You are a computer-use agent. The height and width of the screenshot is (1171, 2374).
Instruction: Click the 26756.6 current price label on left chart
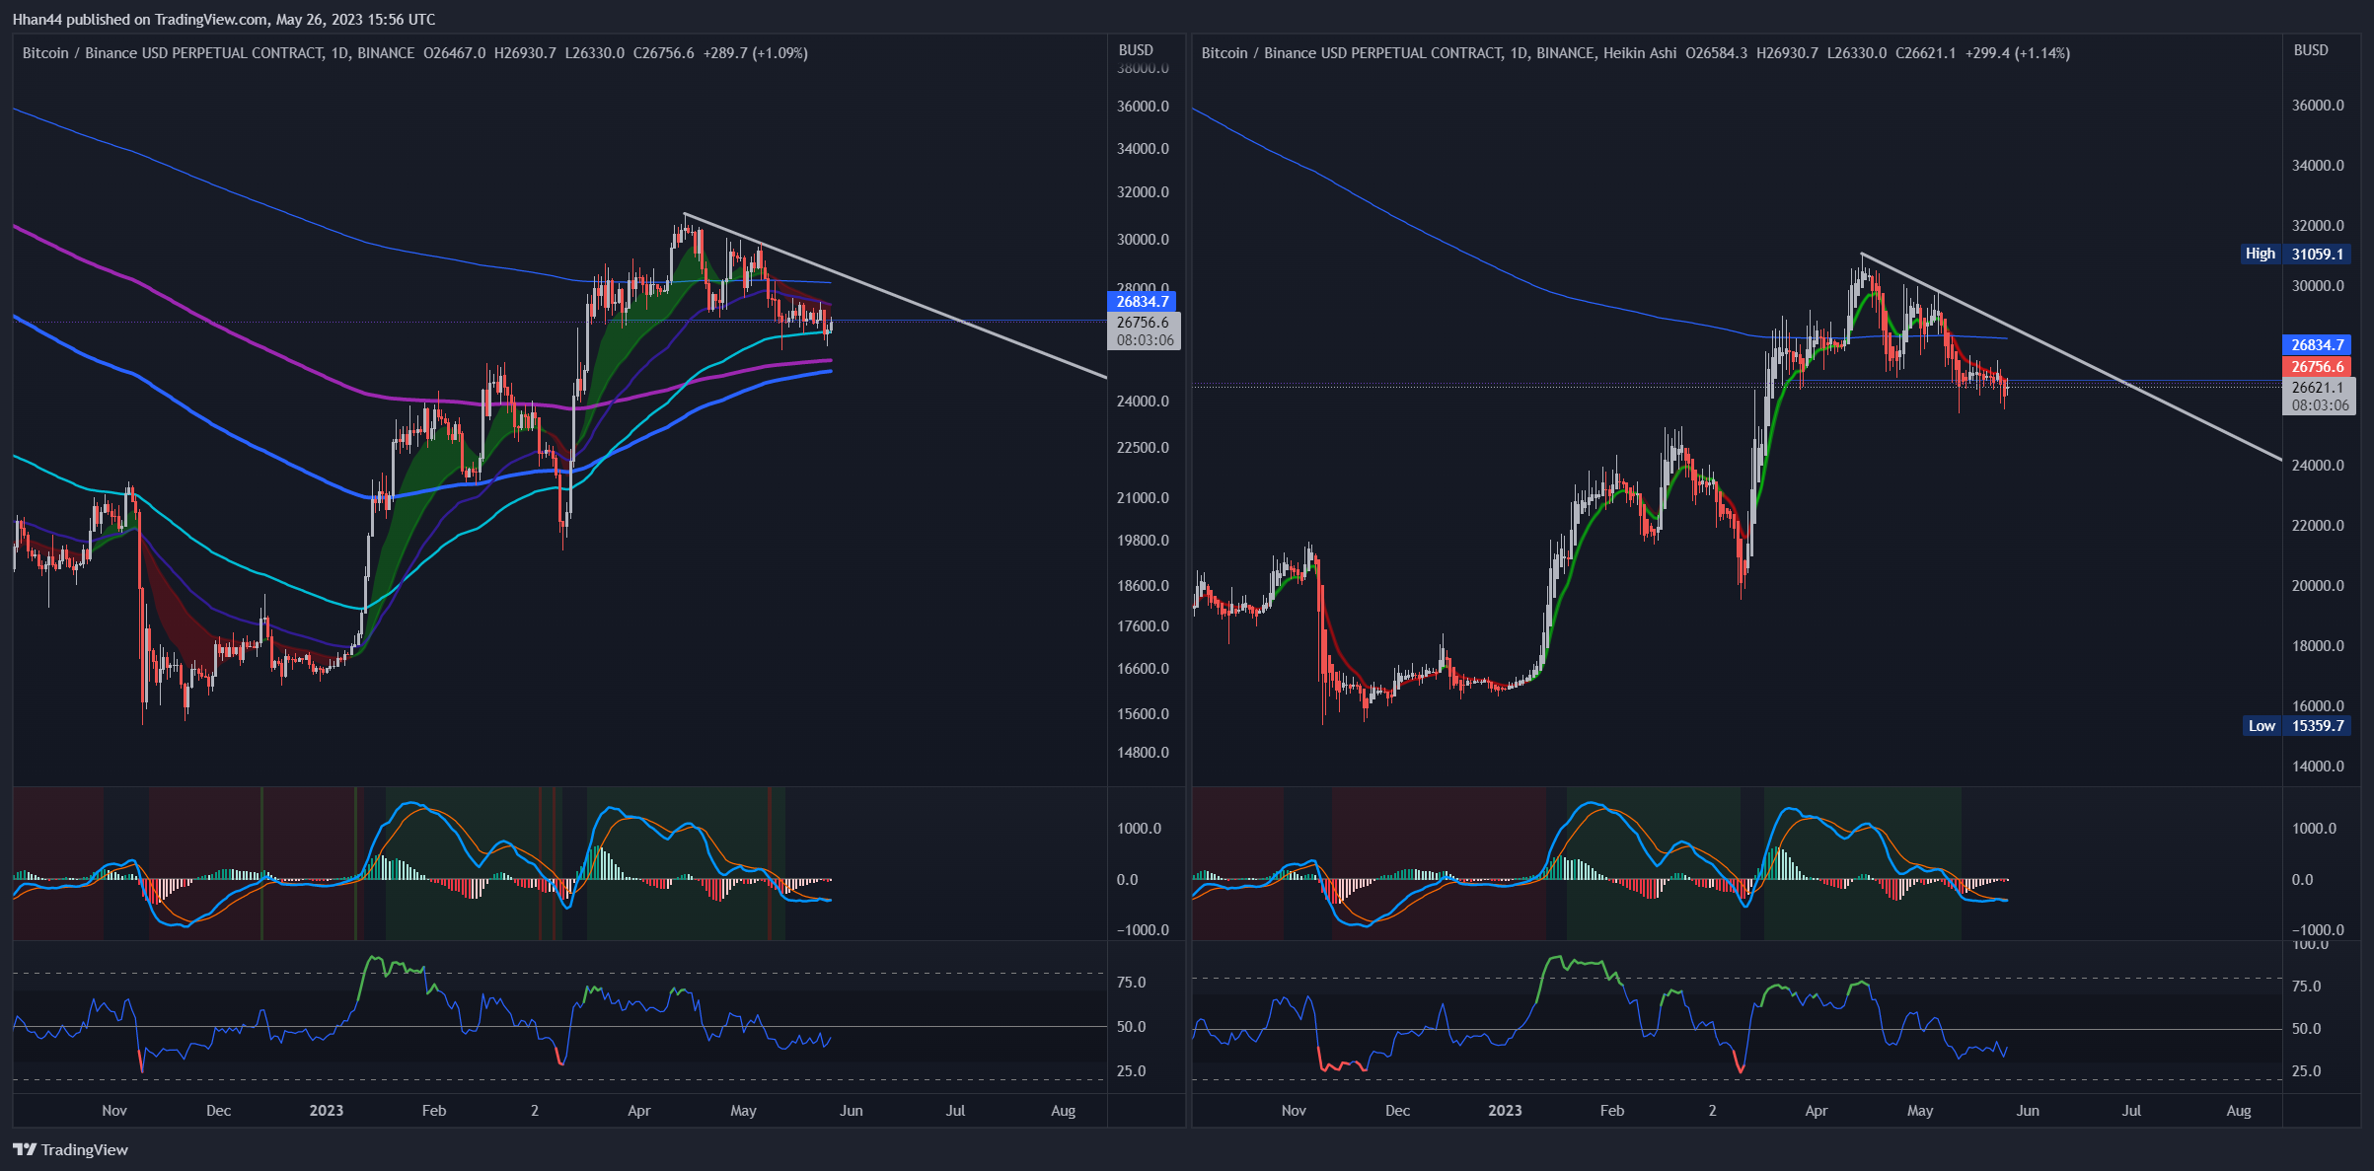pyautogui.click(x=1144, y=323)
